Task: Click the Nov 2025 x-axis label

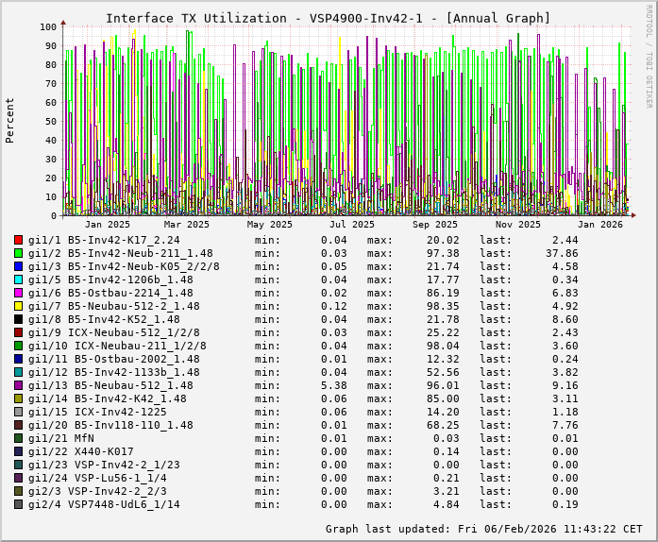Action: pyautogui.click(x=517, y=225)
